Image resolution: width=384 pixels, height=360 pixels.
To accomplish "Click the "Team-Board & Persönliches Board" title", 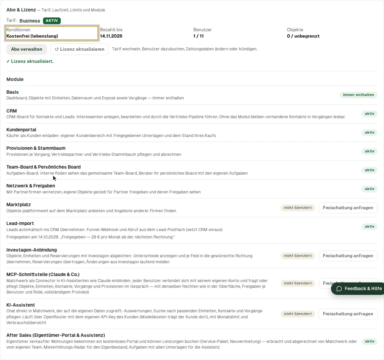I will click(x=43, y=167).
